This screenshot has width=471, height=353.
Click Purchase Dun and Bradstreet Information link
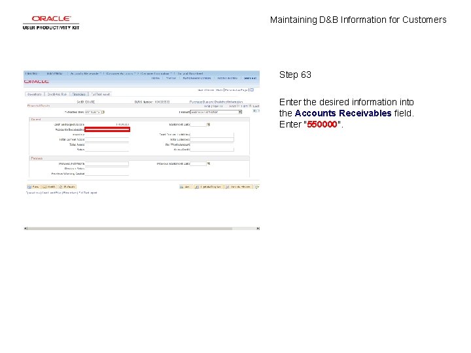tap(217, 102)
